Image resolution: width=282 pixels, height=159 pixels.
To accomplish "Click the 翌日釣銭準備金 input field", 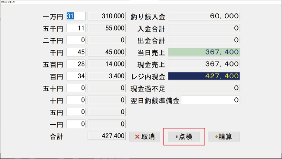I will [210, 100].
